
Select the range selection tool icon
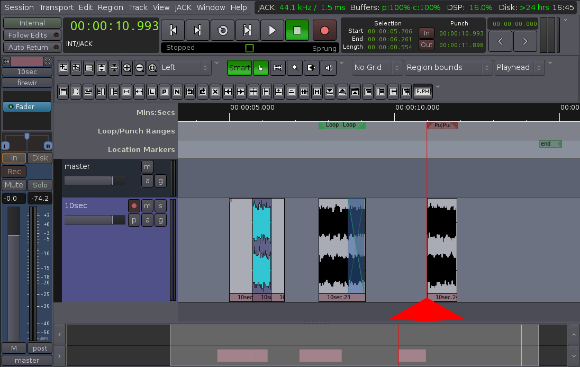[x=278, y=68]
